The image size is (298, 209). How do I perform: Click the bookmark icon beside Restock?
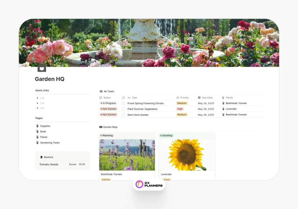[41, 157]
